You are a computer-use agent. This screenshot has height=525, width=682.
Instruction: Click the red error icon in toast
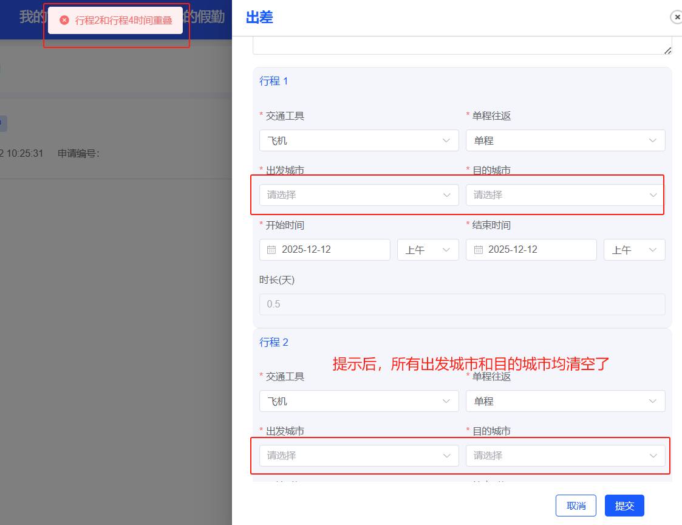pos(64,20)
